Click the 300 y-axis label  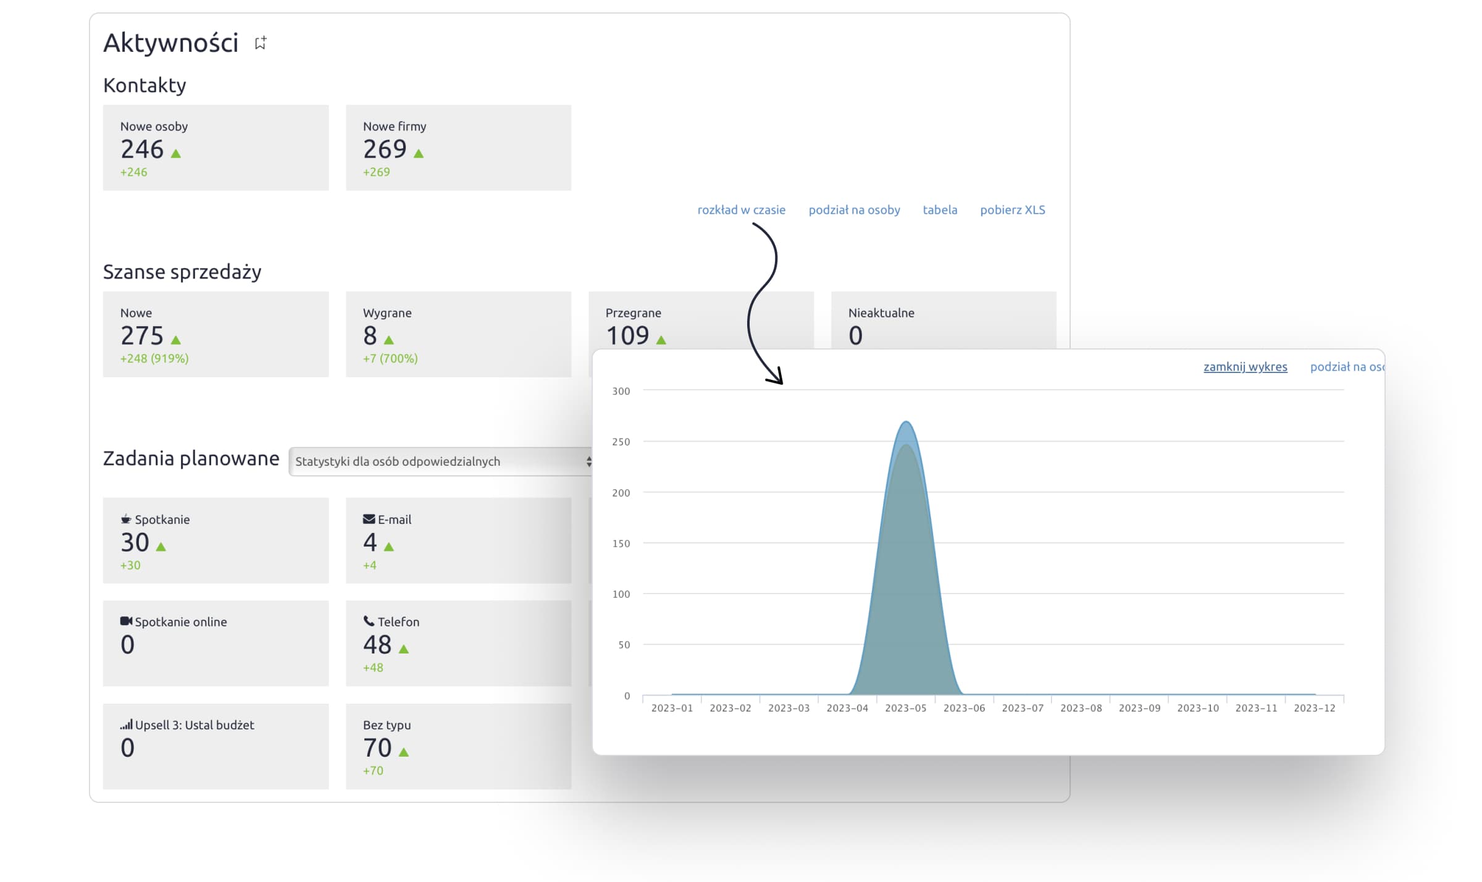[621, 391]
